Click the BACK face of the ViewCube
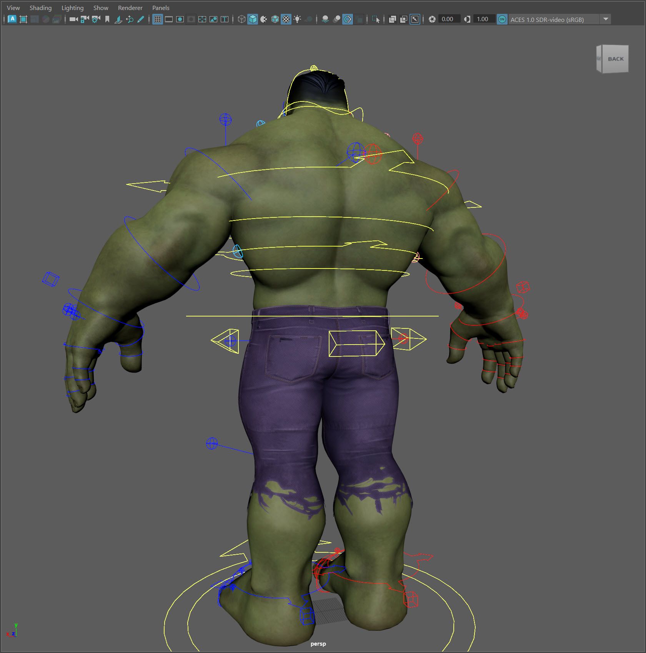Screen dimensions: 646x653 click(x=615, y=59)
